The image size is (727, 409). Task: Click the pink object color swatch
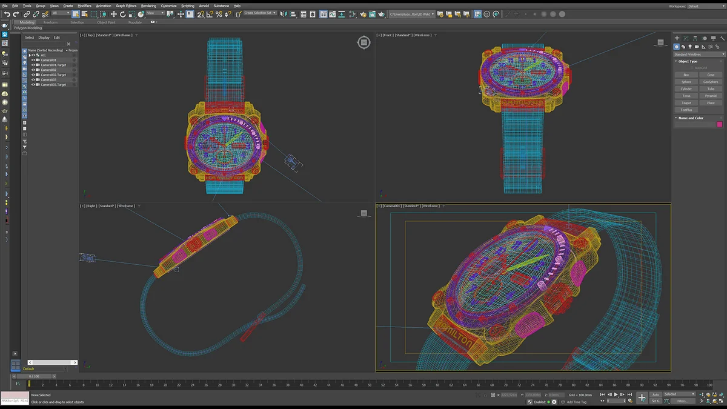(x=719, y=124)
